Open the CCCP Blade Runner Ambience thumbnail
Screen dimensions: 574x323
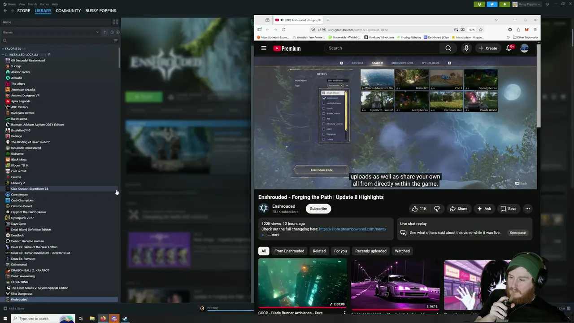click(x=302, y=284)
